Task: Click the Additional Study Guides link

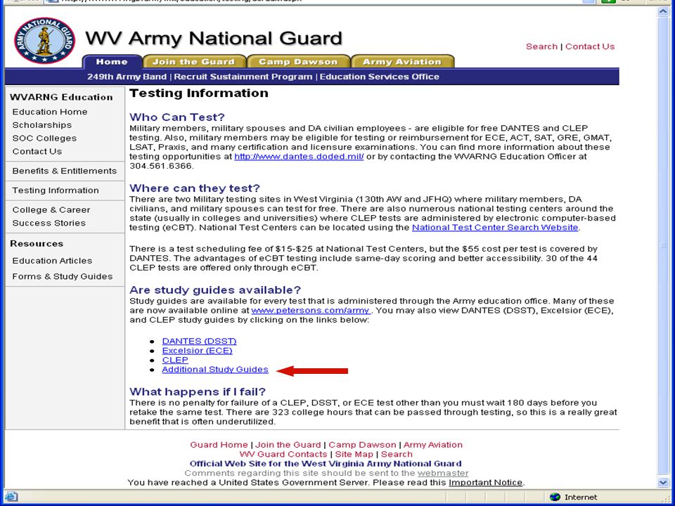Action: (215, 370)
